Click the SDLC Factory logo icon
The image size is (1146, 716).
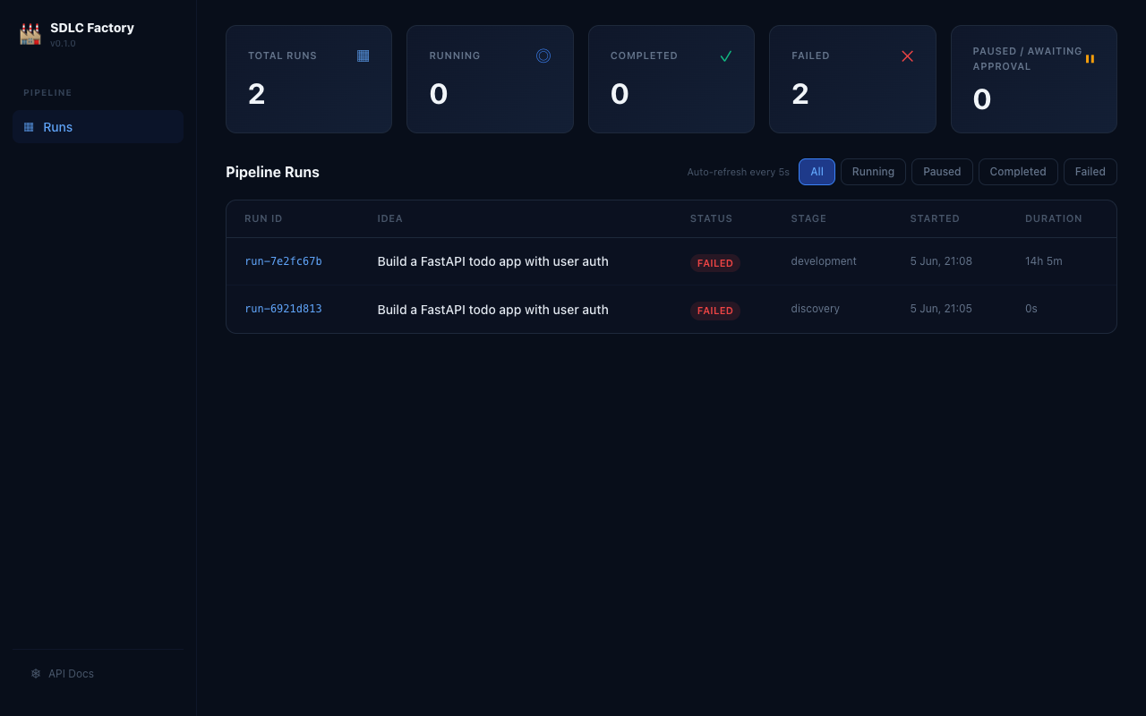click(30, 34)
